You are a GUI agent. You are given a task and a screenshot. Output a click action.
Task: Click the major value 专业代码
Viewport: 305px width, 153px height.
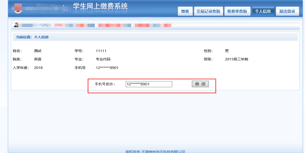pyautogui.click(x=103, y=59)
